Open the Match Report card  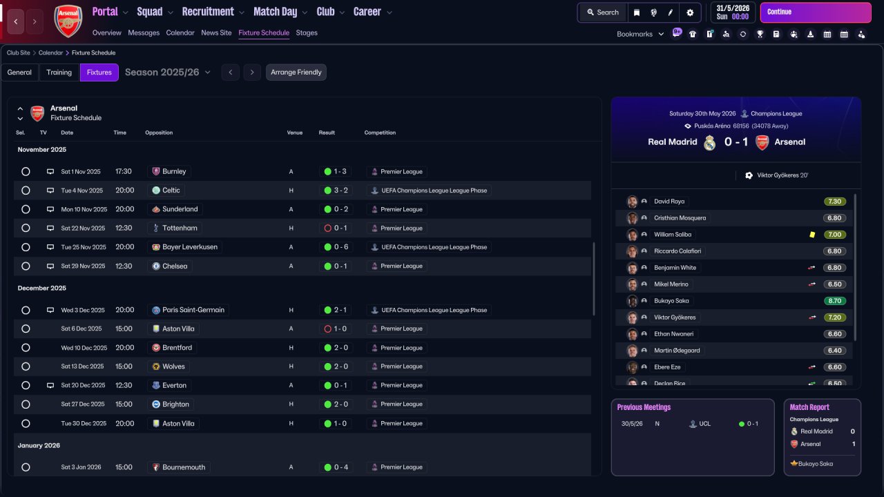click(823, 437)
